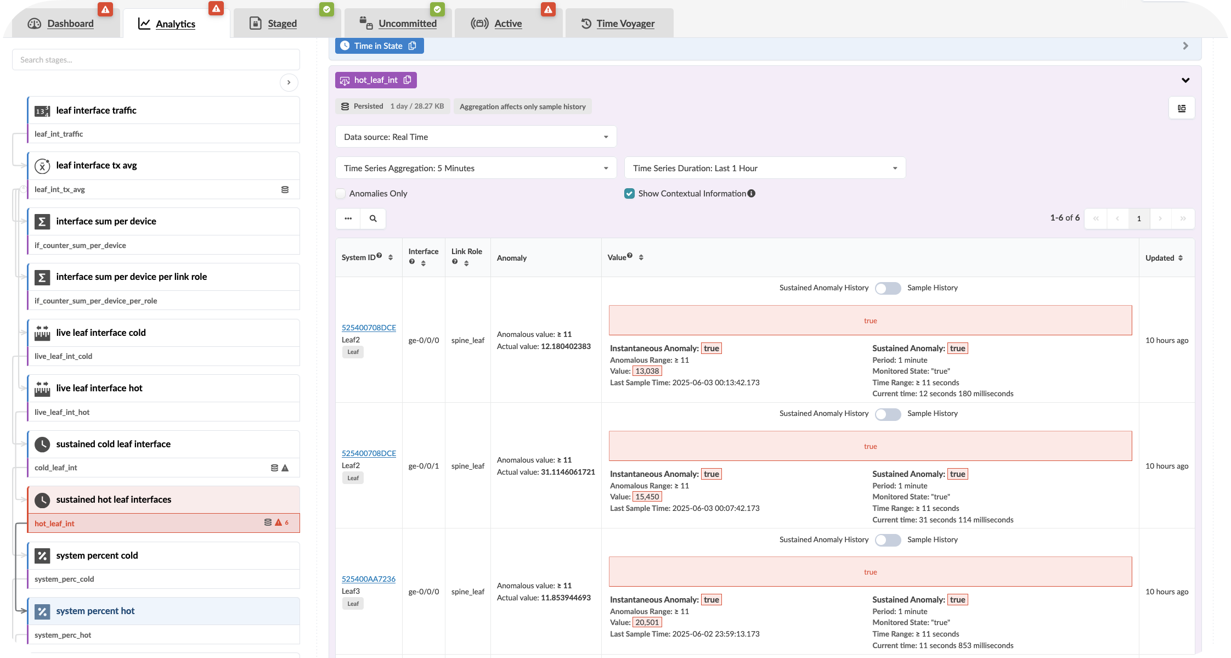Toggle Sample History for Leaf2 ge-0/0/0
Screen dimensions: 1231x658
888,288
